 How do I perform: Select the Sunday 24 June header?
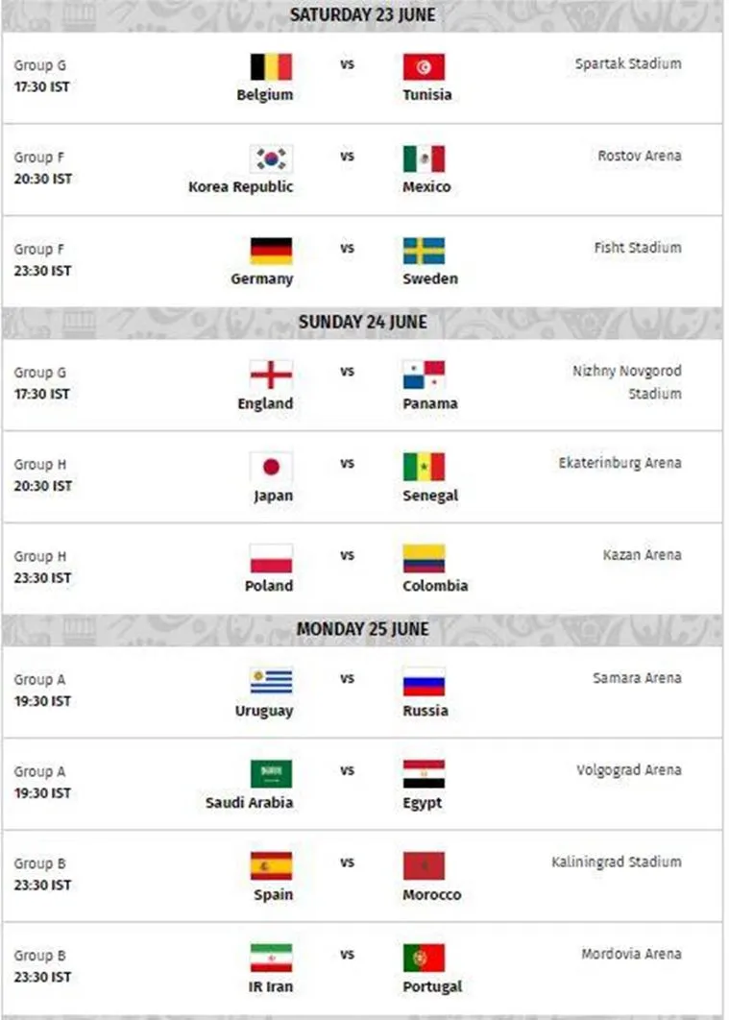[x=363, y=322]
